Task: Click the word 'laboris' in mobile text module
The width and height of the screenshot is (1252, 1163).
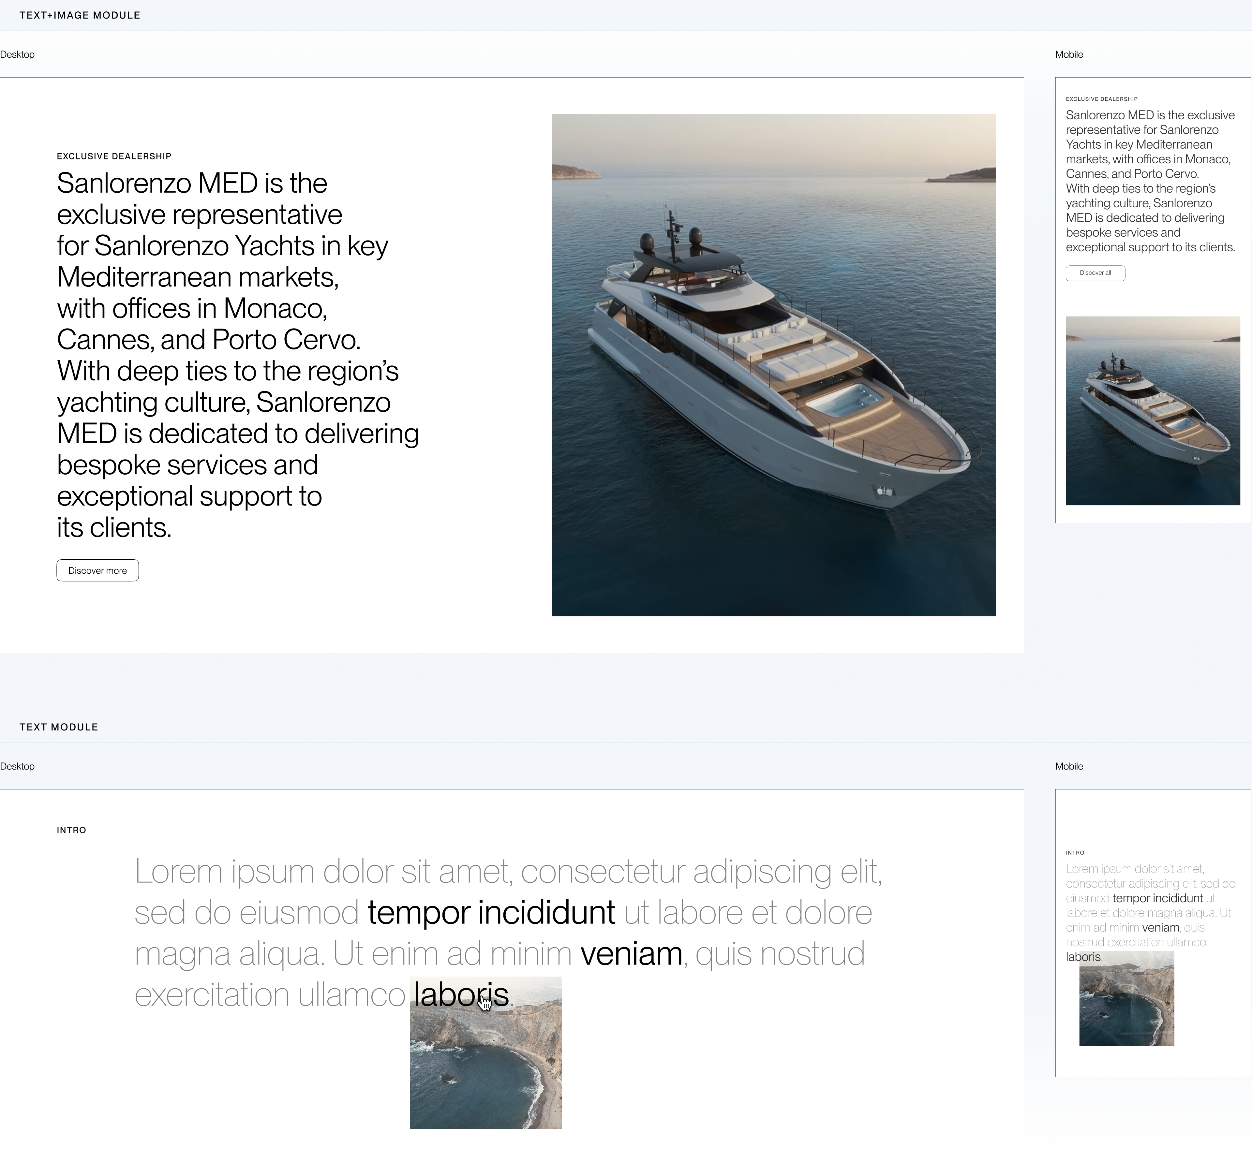Action: [1083, 957]
